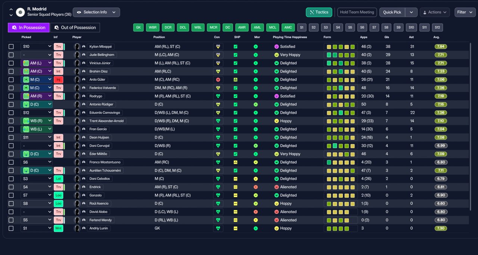Viewport: 478px width, 255px height.
Task: Tick the checkbox for Antonio Rüdiger's row
Action: coord(11,104)
